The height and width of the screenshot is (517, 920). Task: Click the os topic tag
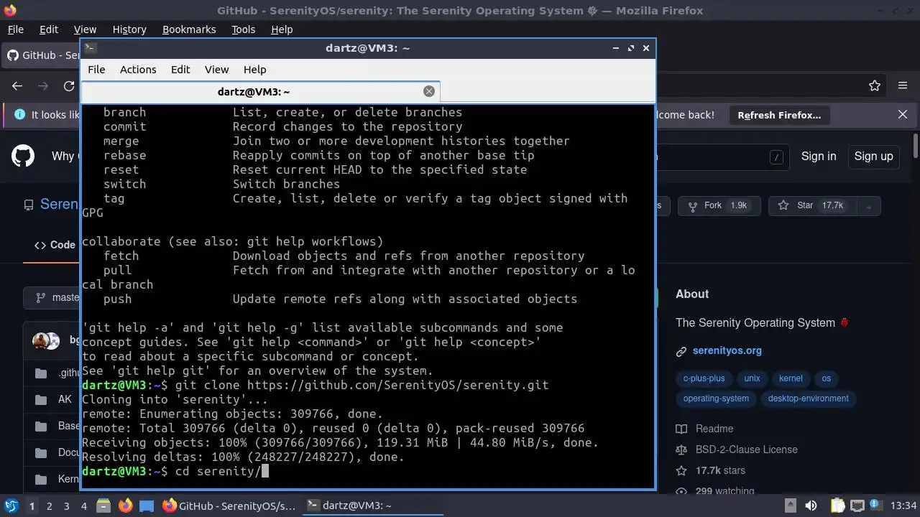click(826, 378)
